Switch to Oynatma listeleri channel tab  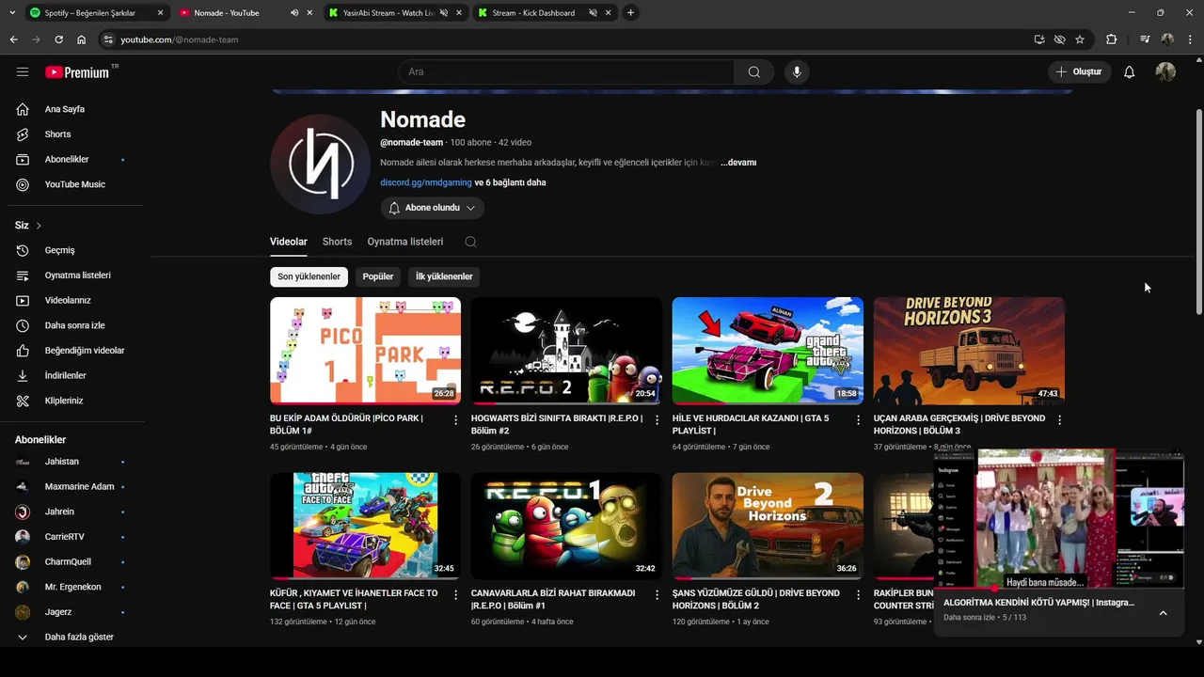(x=405, y=242)
